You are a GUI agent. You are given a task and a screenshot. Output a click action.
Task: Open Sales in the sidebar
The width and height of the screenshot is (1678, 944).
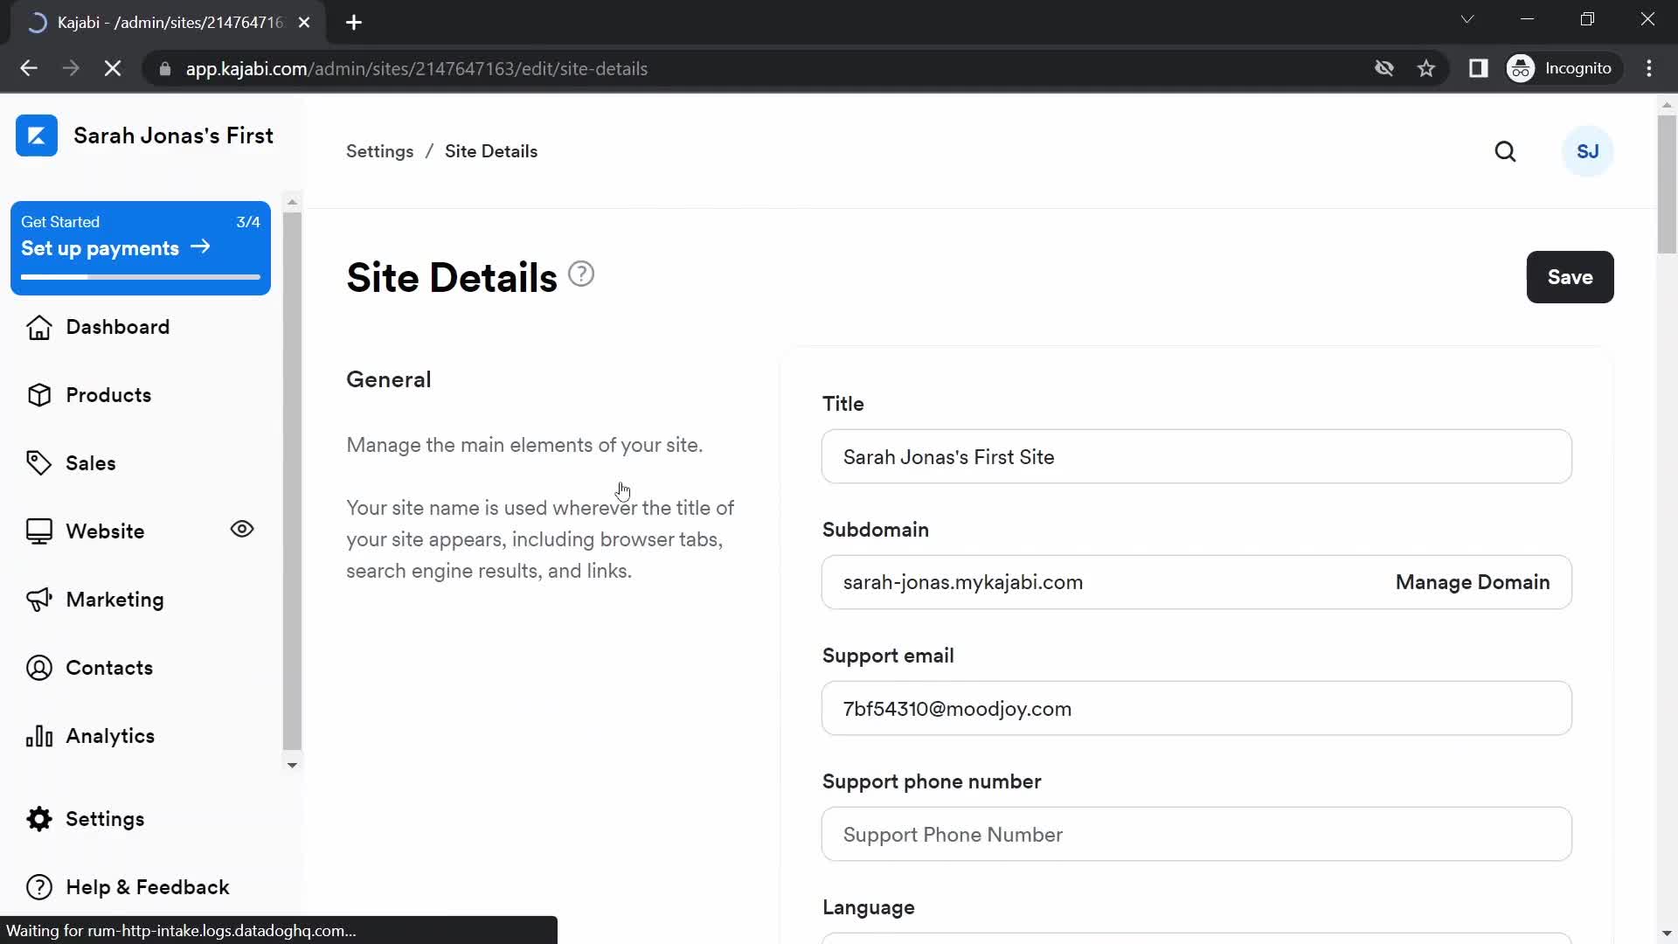91,463
